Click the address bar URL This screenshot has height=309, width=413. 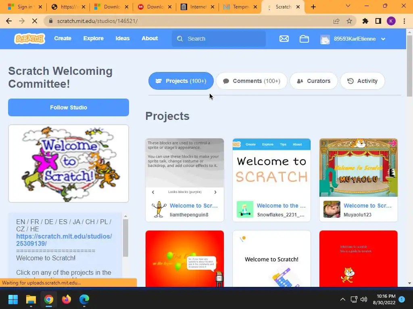tap(98, 21)
